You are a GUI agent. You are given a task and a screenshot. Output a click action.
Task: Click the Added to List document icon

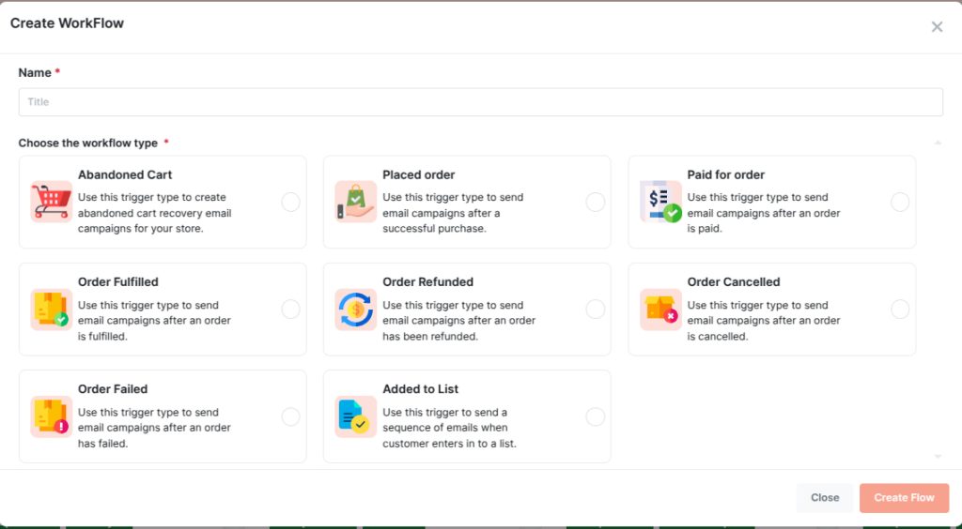pyautogui.click(x=356, y=416)
